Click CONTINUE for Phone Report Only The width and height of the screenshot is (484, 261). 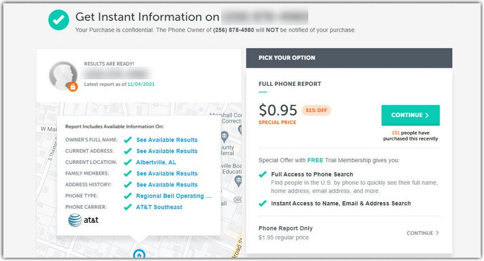[423, 233]
